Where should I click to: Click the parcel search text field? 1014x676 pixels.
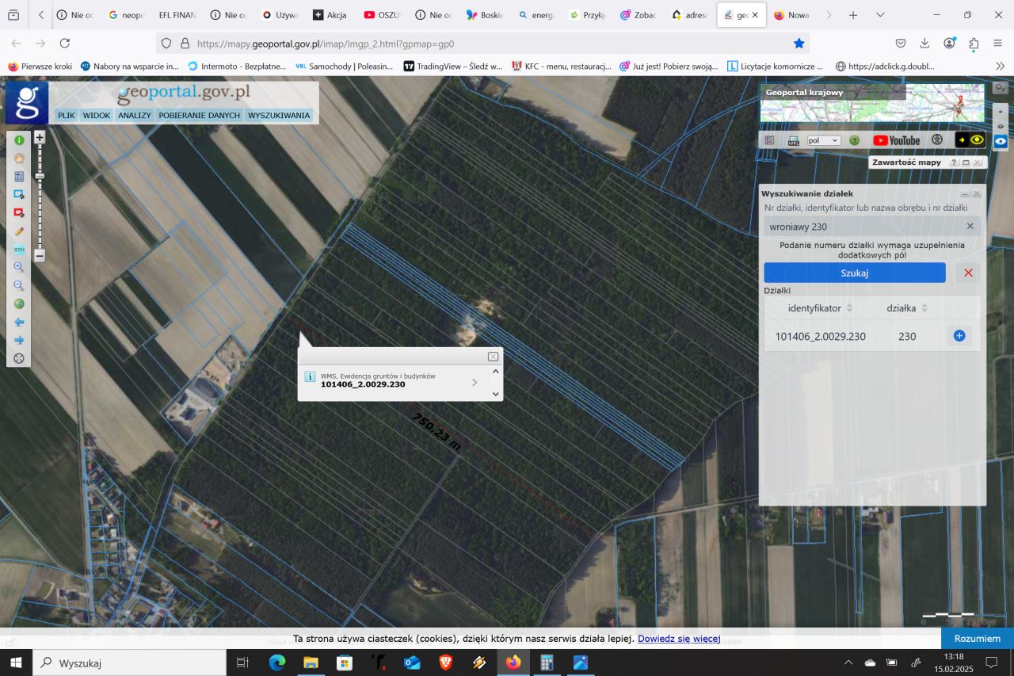point(863,227)
